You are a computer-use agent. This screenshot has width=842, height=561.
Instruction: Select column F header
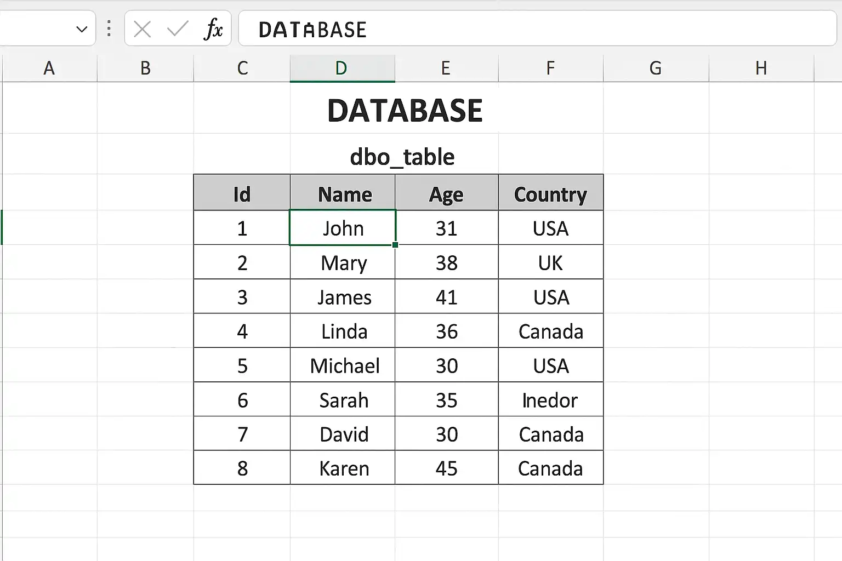click(x=550, y=68)
